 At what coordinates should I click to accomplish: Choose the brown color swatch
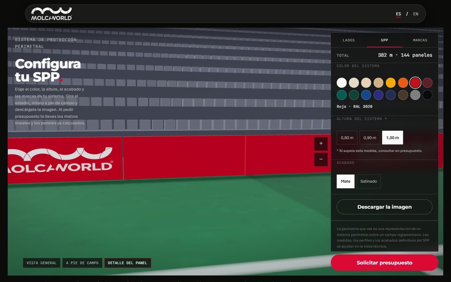point(403,95)
